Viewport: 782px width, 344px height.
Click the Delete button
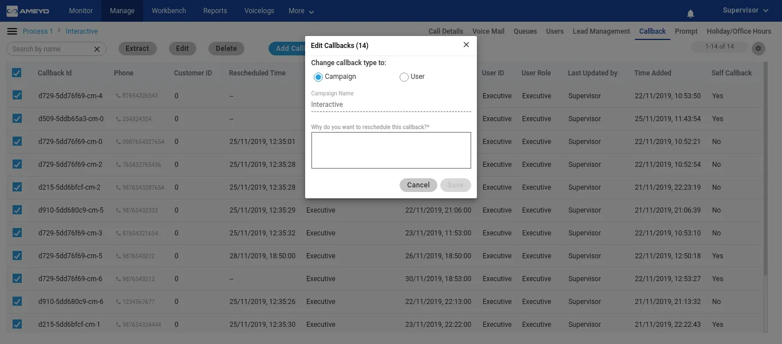(x=226, y=49)
